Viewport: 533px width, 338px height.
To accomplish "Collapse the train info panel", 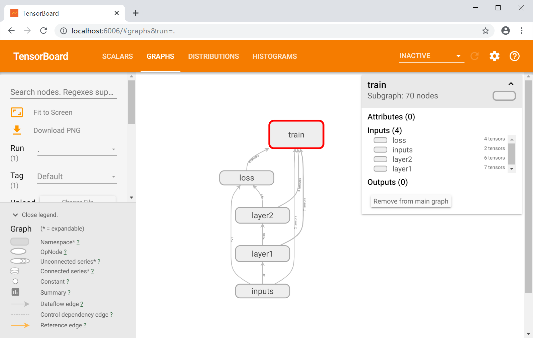I will (511, 84).
